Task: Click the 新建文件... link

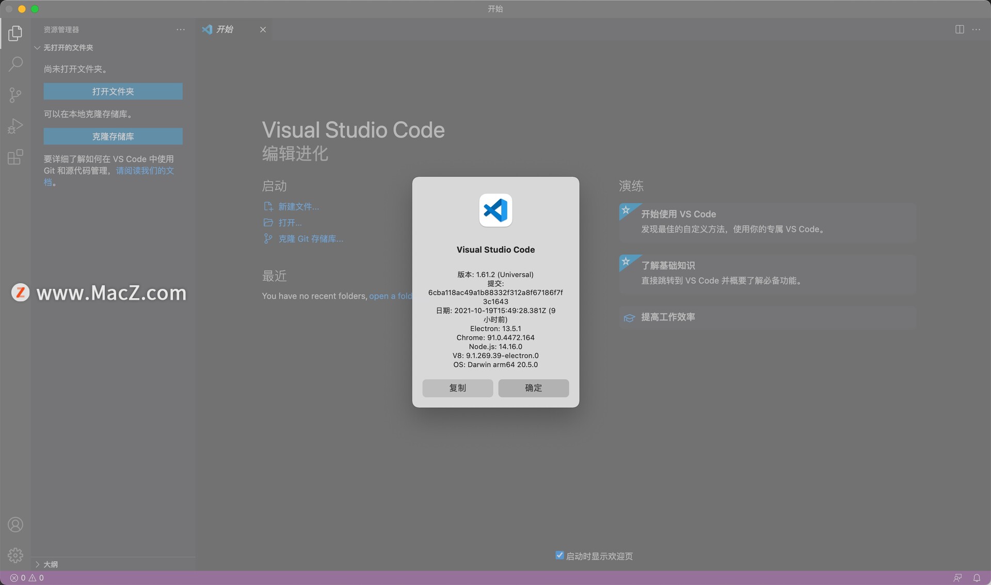Action: point(299,207)
